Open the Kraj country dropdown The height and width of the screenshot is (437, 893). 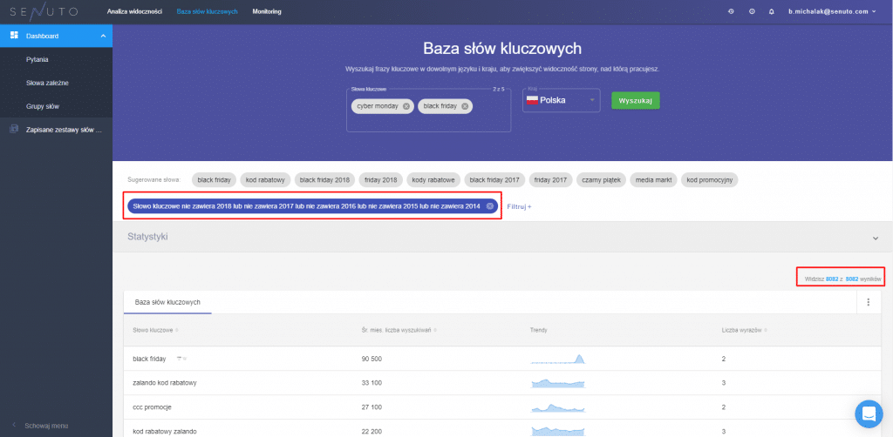tap(562, 100)
